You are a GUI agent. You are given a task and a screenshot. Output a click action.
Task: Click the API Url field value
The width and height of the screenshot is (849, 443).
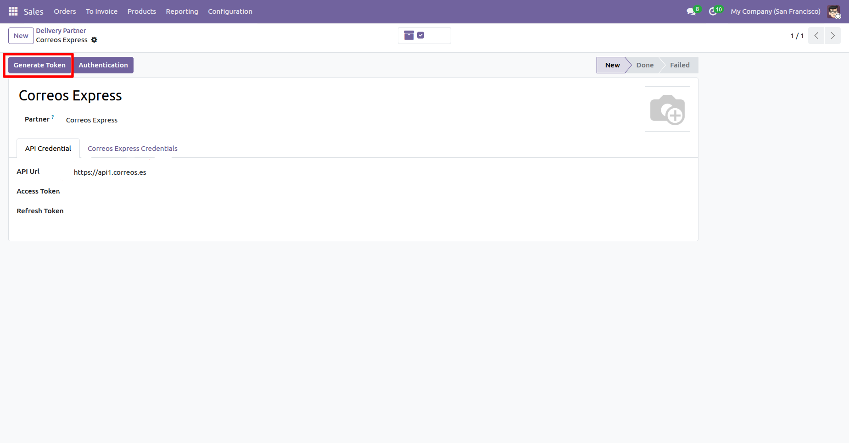(x=110, y=172)
